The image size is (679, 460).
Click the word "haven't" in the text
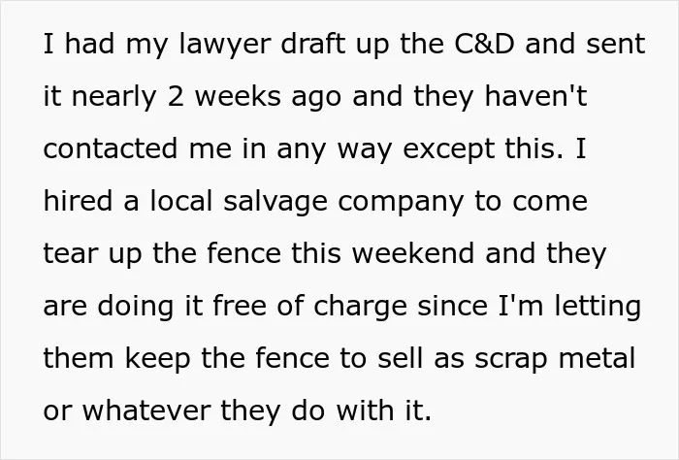536,95
